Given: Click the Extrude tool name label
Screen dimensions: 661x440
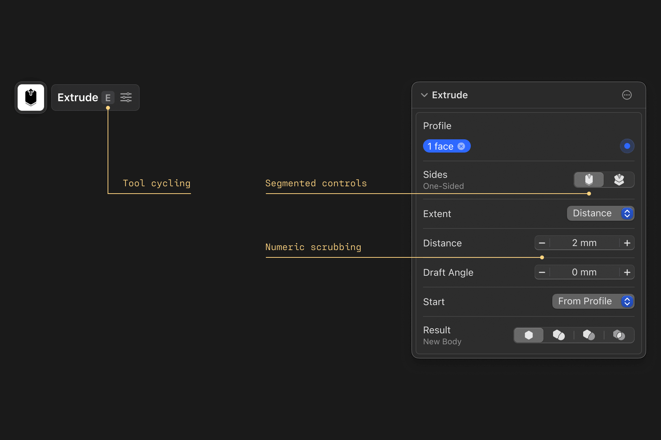Looking at the screenshot, I should coord(78,98).
